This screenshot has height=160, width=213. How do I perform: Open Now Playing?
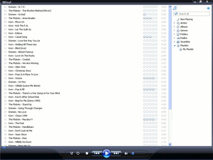pyautogui.click(x=186, y=19)
